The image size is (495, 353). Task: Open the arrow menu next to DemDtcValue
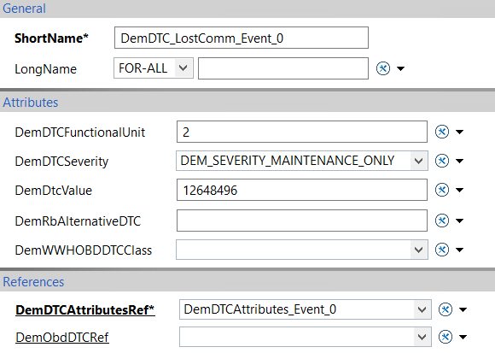point(460,190)
